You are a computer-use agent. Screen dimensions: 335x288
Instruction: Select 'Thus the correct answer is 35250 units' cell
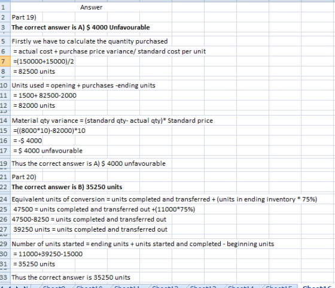tap(71, 277)
